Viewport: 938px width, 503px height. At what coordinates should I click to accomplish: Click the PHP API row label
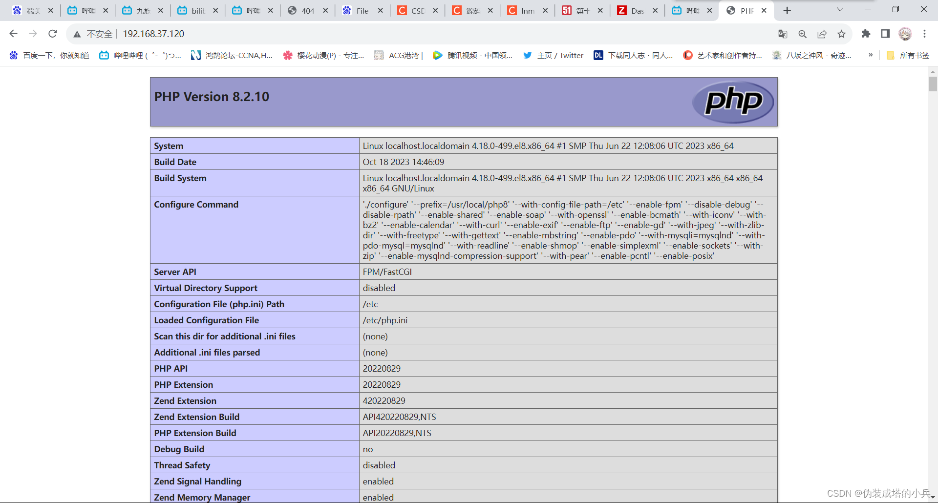[171, 369]
